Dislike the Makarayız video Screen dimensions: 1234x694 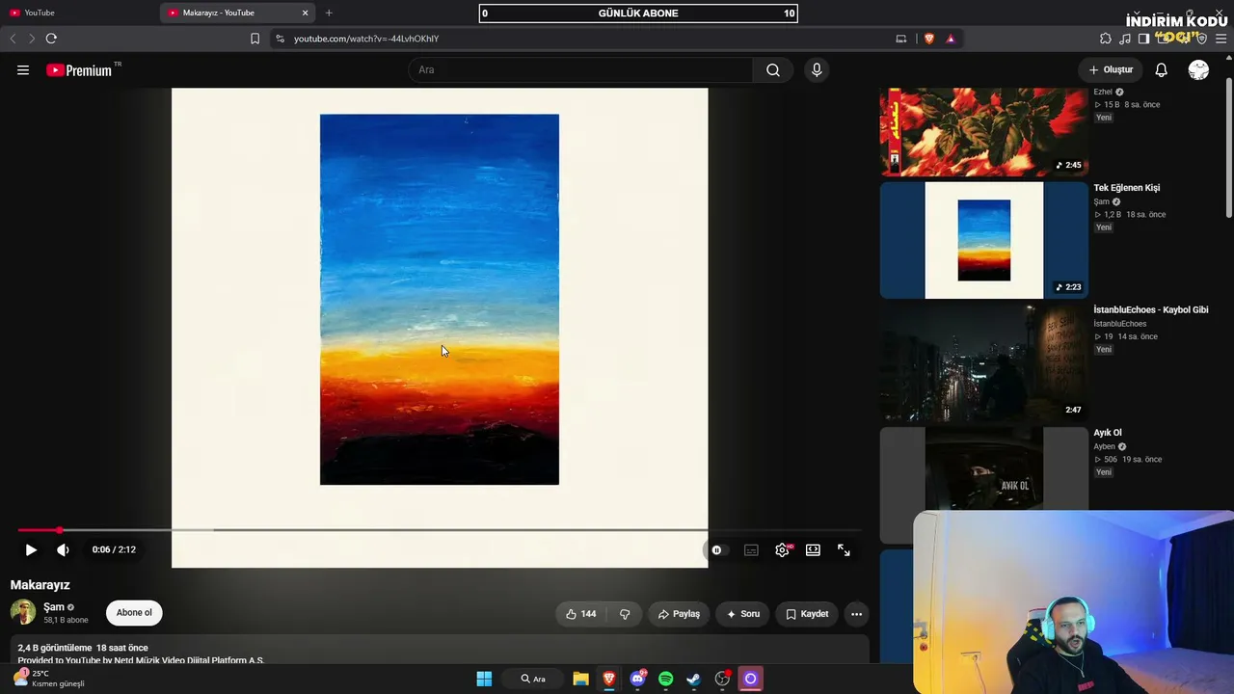click(625, 614)
